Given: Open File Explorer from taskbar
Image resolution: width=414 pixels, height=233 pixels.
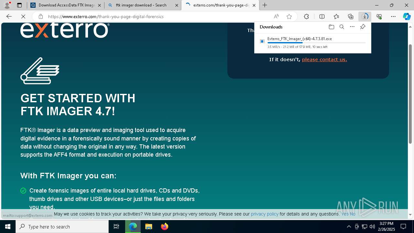Looking at the screenshot, I should click(148, 227).
